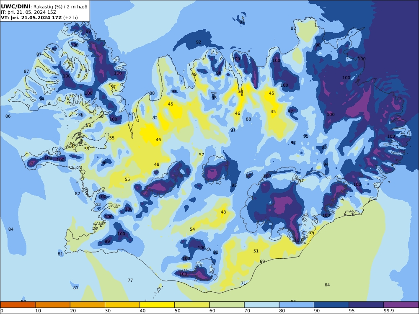The width and height of the screenshot is (419, 314).
Task: Select the '91' humidity value on the map
Action: point(233,130)
